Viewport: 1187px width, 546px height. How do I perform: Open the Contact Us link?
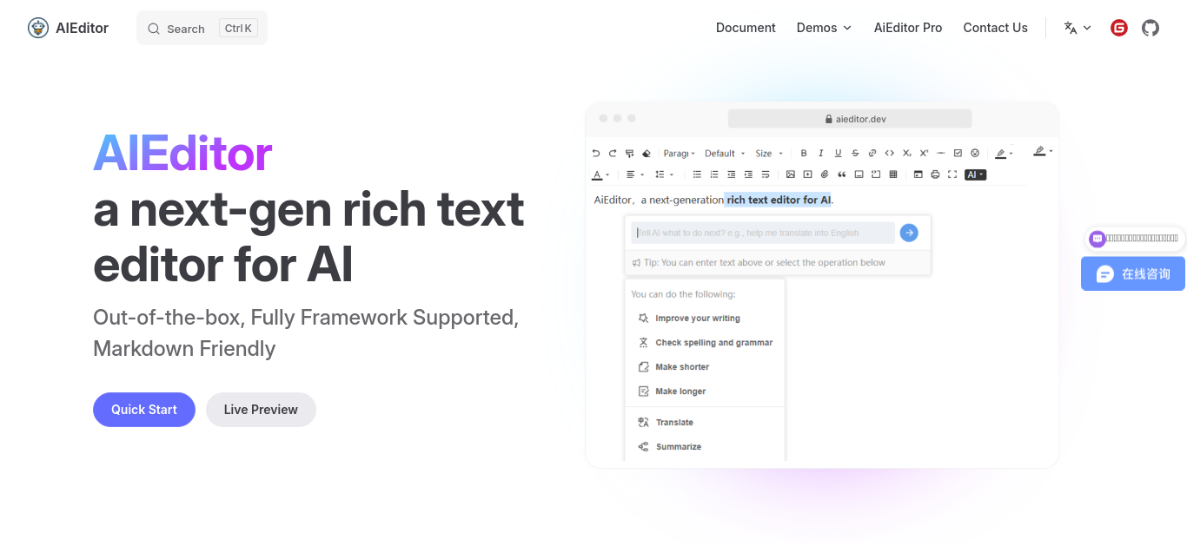[x=995, y=28]
